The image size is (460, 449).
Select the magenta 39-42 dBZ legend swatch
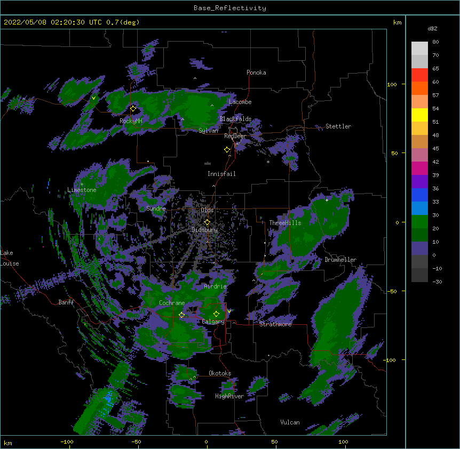pos(419,169)
